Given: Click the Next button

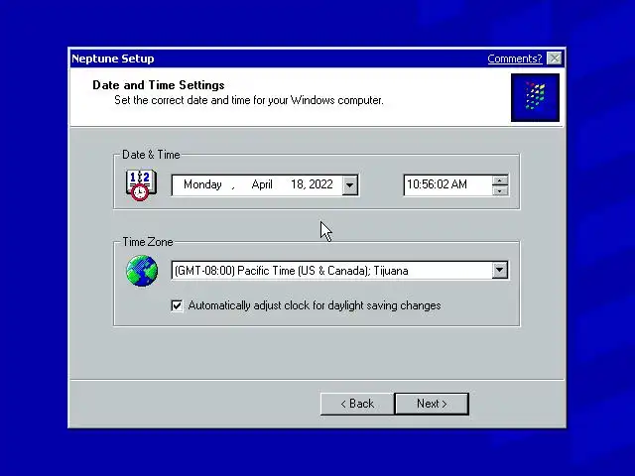Looking at the screenshot, I should pos(432,404).
